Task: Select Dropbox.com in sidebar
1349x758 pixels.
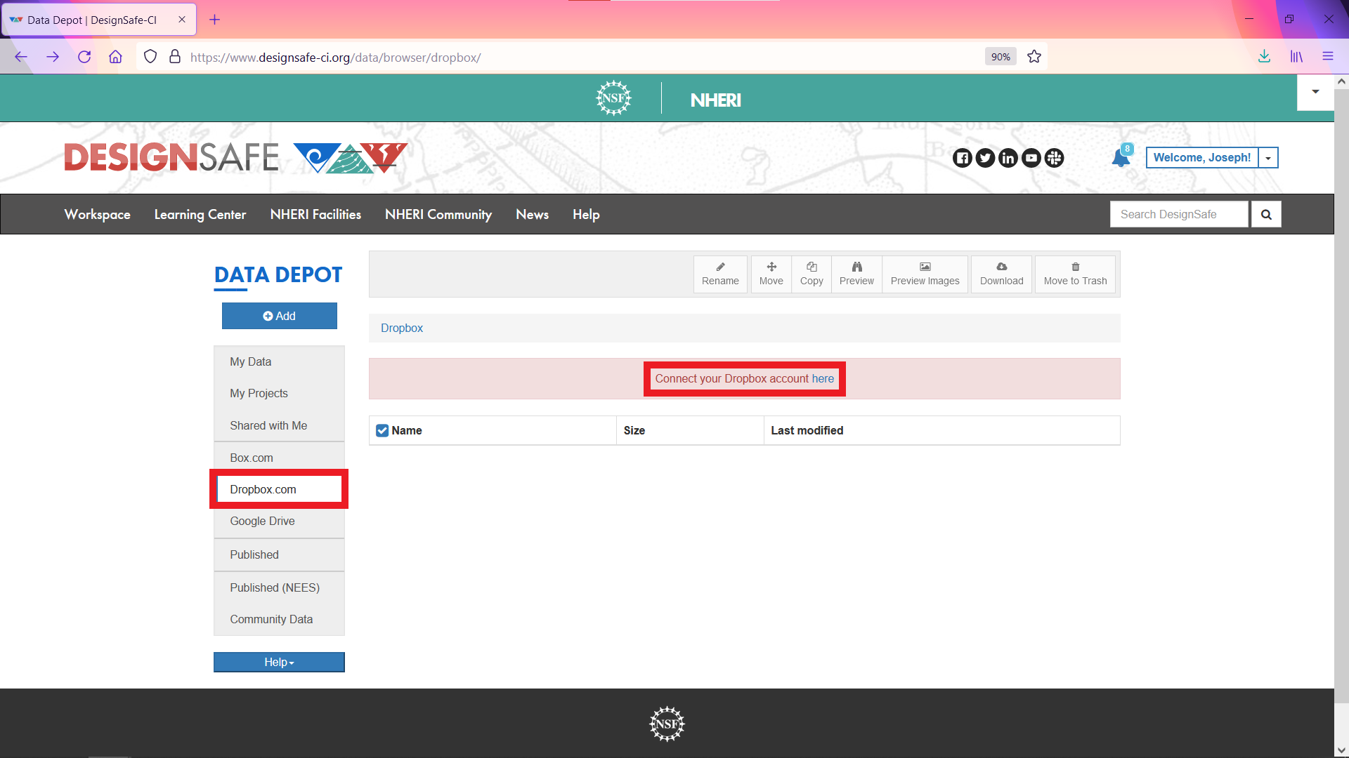Action: point(279,489)
